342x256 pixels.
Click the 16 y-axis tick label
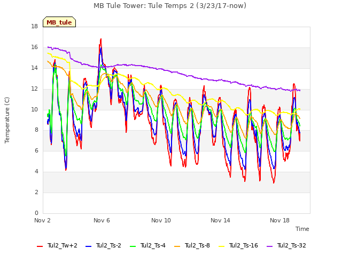34,47
